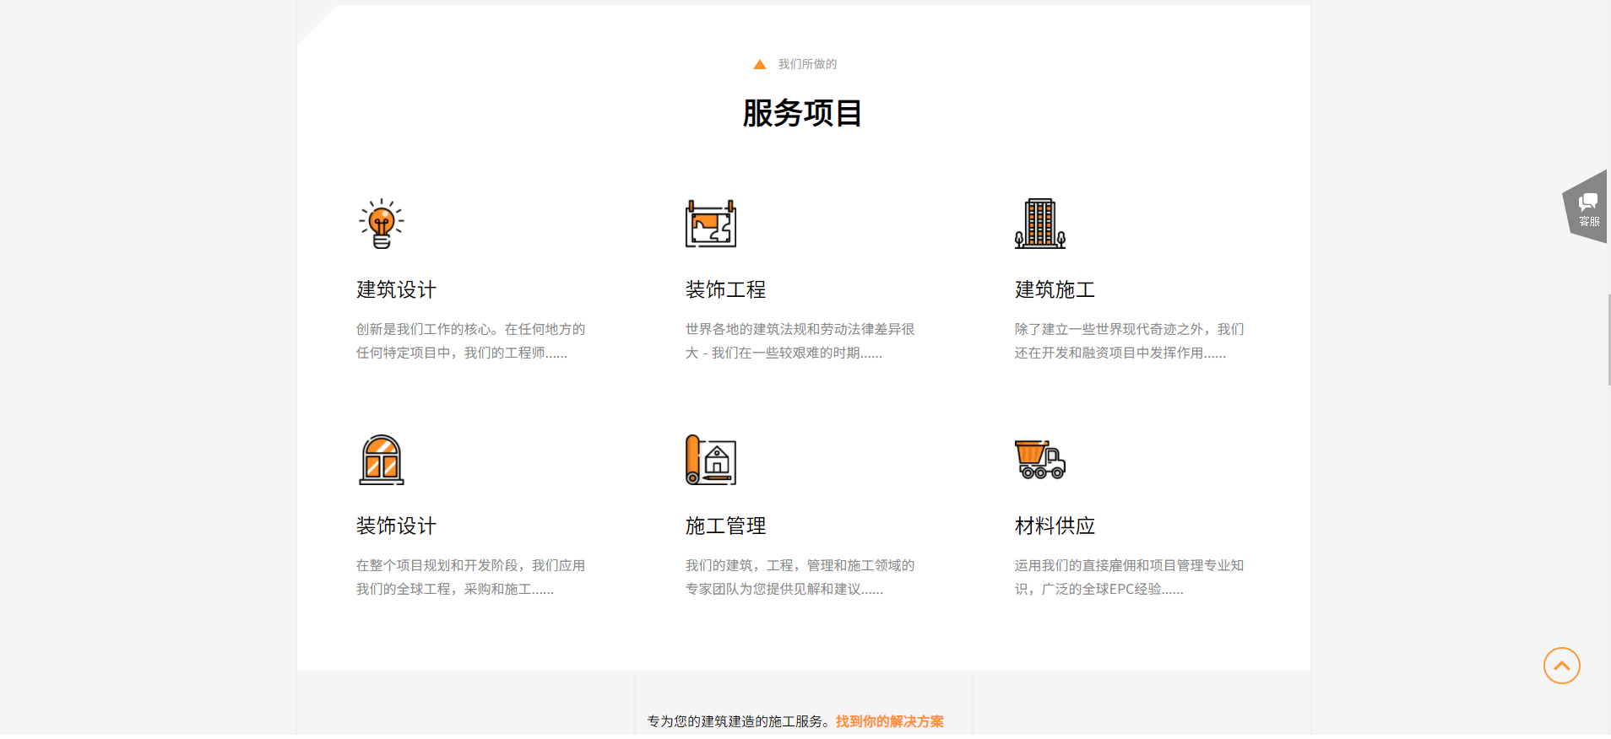Open the 客服 customer service chat widget
Screen dimensions: 1611x739
point(1587,208)
